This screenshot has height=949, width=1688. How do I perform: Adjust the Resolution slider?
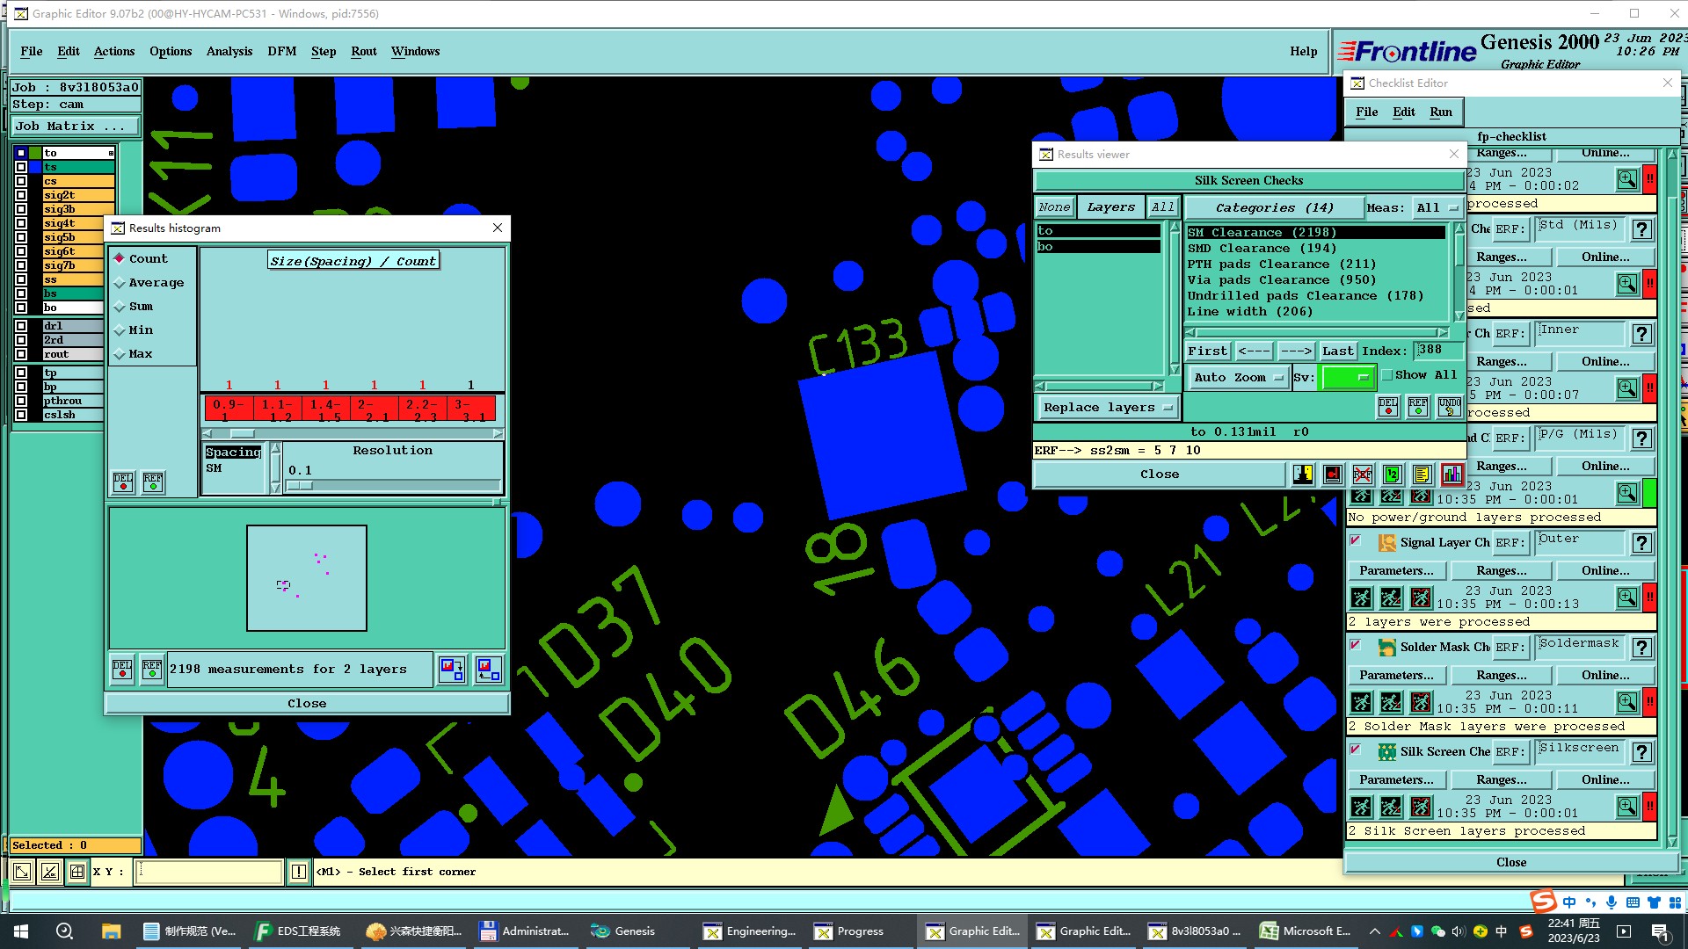point(300,486)
